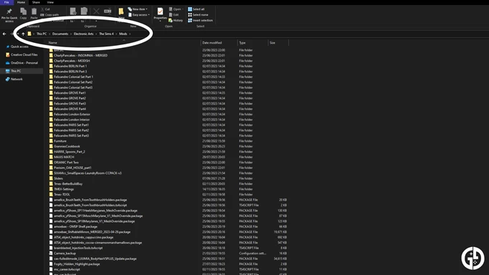Click the Pin to Quick access icon
489x275 pixels.
coord(9,12)
